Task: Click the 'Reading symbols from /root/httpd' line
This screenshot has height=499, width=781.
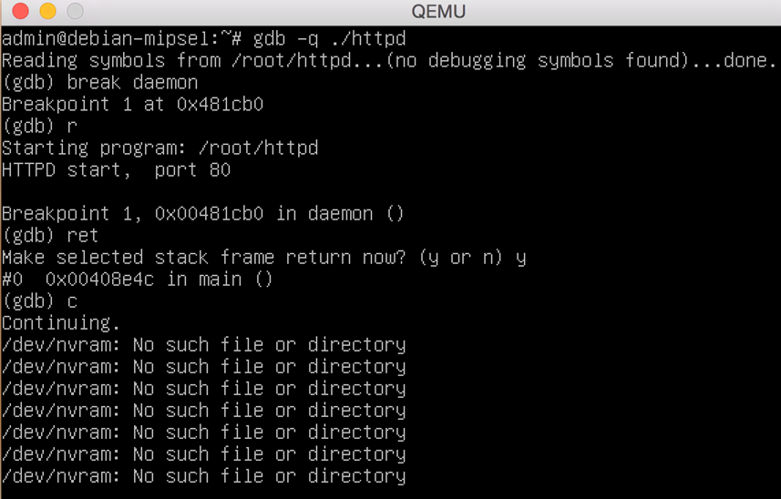Action: pyautogui.click(x=389, y=60)
